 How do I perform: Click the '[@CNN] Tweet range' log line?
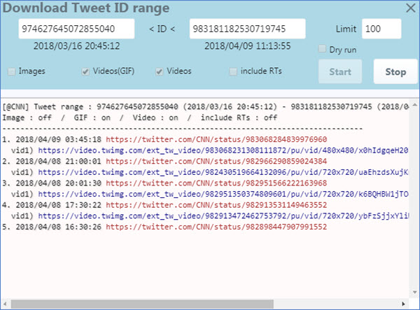[x=205, y=107]
